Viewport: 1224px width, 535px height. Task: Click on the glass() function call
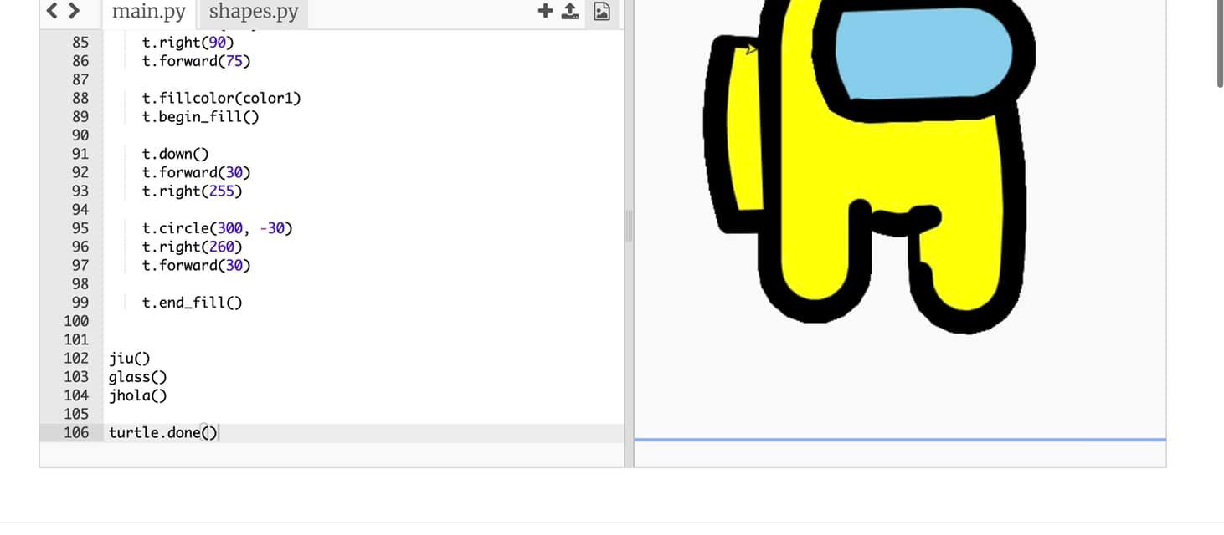(x=138, y=377)
